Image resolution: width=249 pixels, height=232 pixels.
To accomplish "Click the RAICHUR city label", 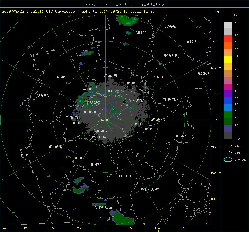I will [x=203, y=74].
